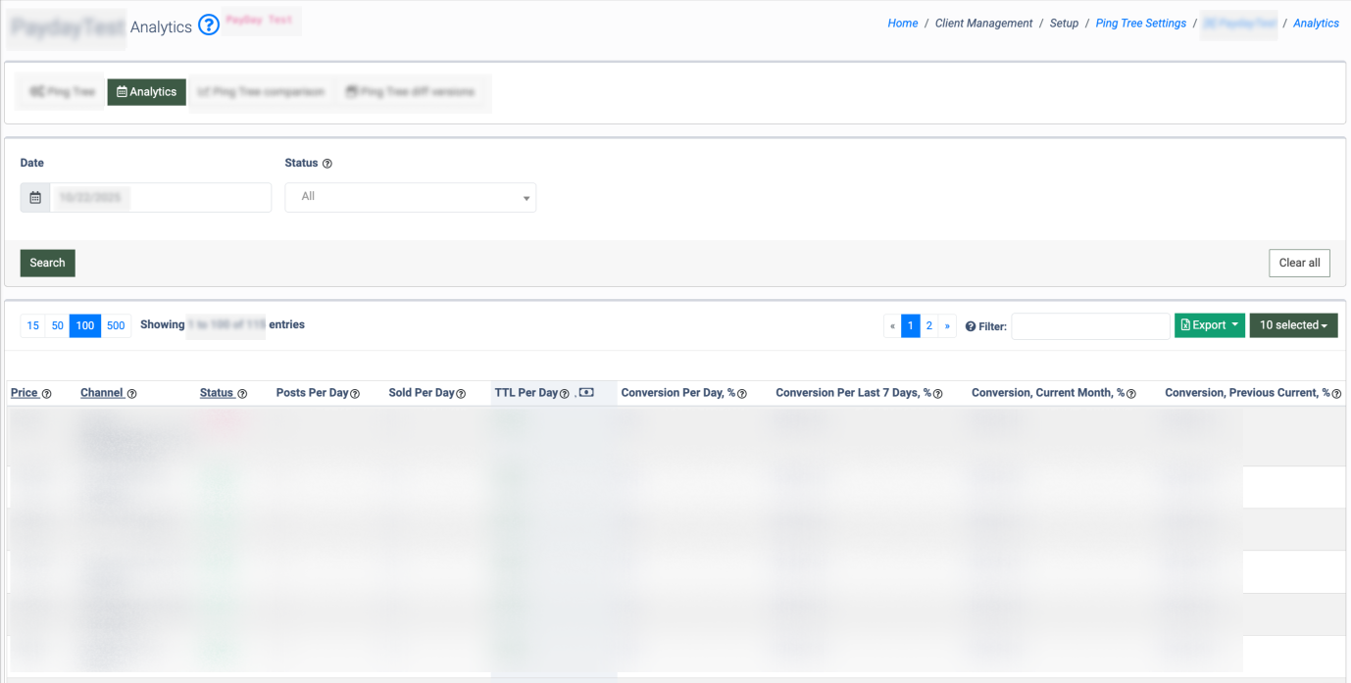
Task: Click help icon next to Price column
Action: (x=46, y=394)
